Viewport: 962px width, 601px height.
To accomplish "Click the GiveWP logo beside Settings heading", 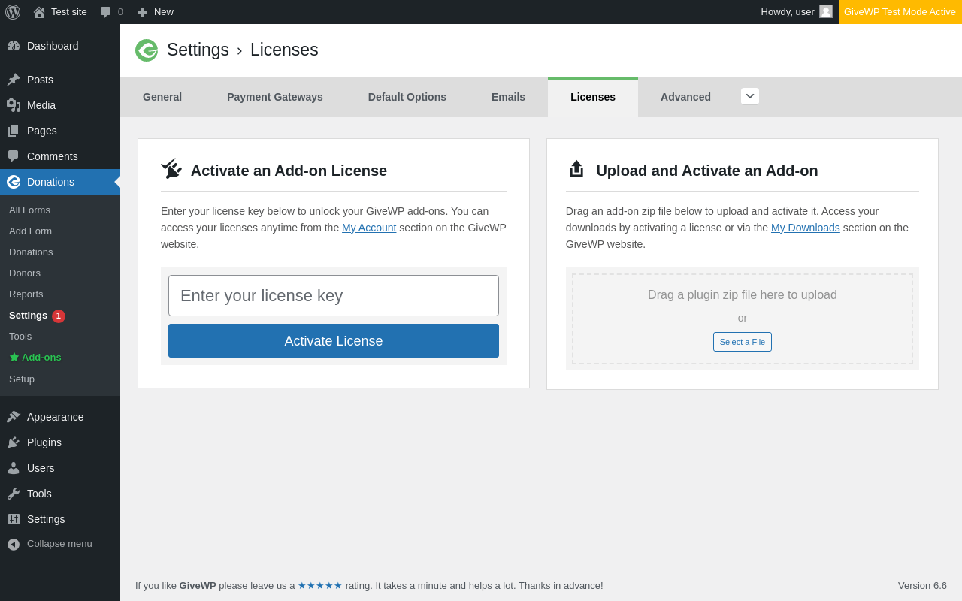I will [x=147, y=50].
